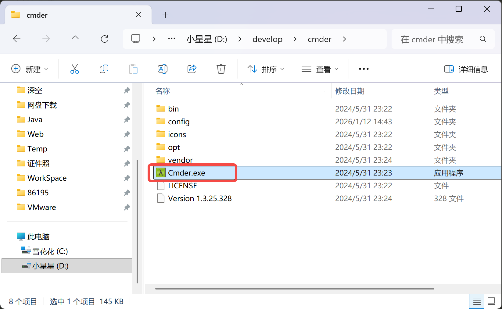Toggle 详细信息 pane on the right
The height and width of the screenshot is (309, 502).
tap(466, 69)
